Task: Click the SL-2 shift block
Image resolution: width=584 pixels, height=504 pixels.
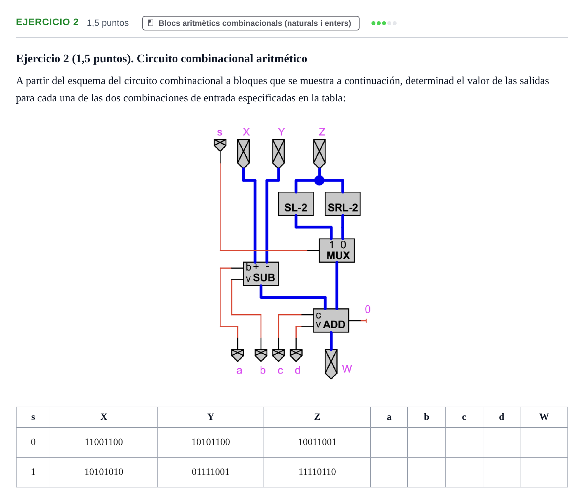Action: point(296,204)
